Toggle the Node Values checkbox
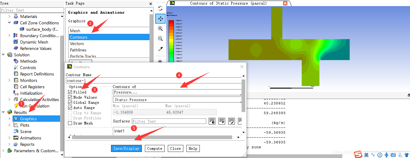410x158 pixels. pos(70,97)
